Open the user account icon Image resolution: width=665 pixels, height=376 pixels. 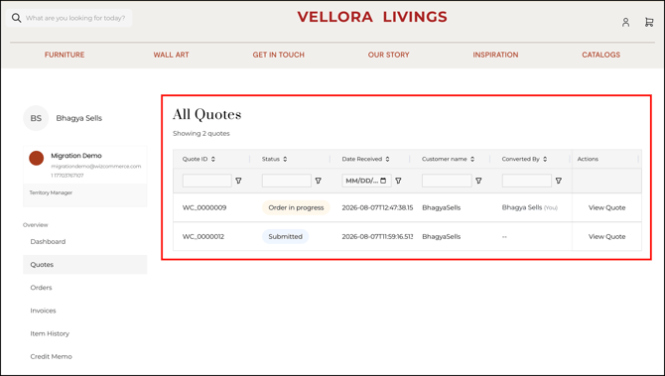click(625, 22)
